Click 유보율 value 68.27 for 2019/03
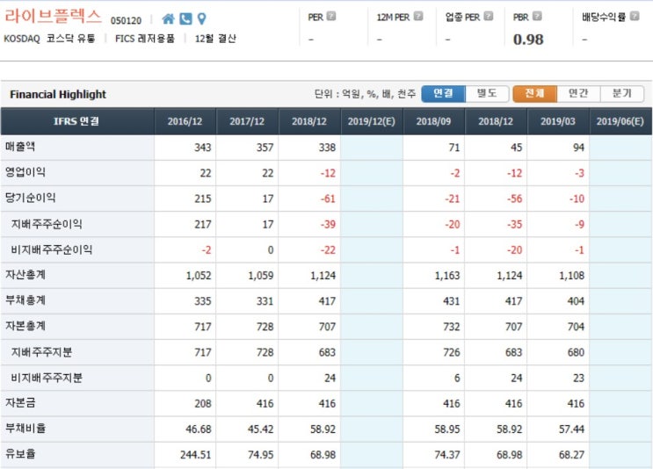653x469 pixels. 571,455
